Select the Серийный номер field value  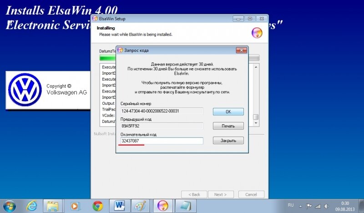coord(162,111)
